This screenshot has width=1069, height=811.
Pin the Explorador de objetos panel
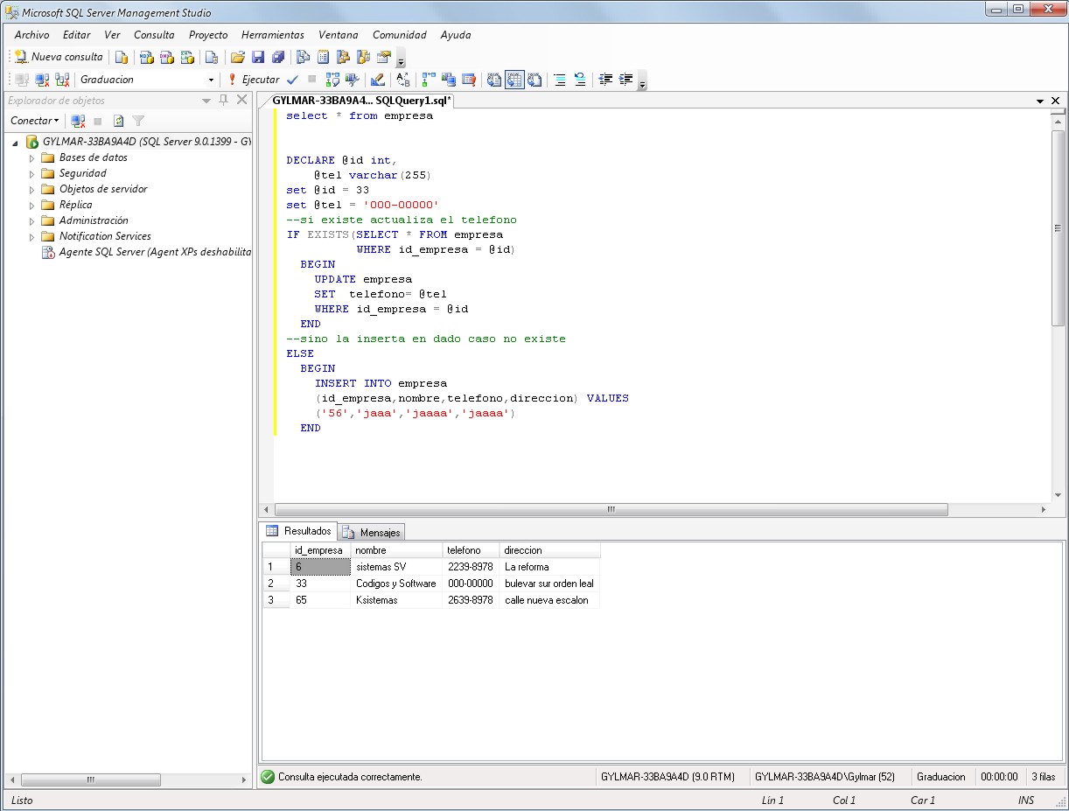(x=223, y=100)
